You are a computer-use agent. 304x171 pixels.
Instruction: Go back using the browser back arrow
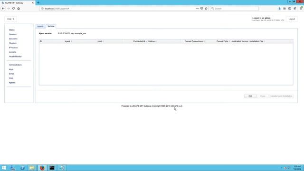pos(3,9)
